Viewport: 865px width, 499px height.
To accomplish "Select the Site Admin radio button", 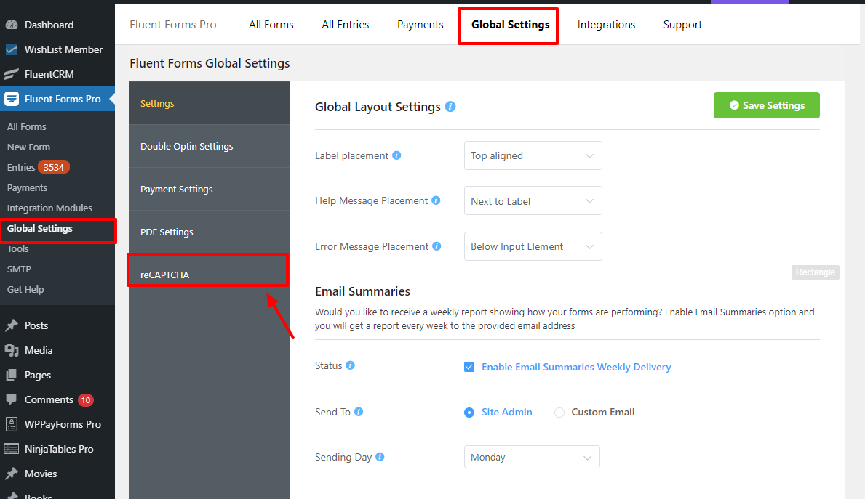I will click(469, 412).
